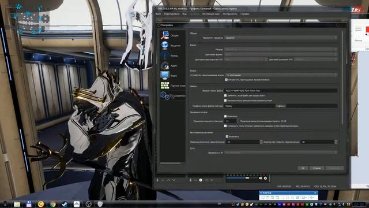The image size is (369, 208).
Task: Open the Help (Справка) menu
Action: click(x=244, y=14)
